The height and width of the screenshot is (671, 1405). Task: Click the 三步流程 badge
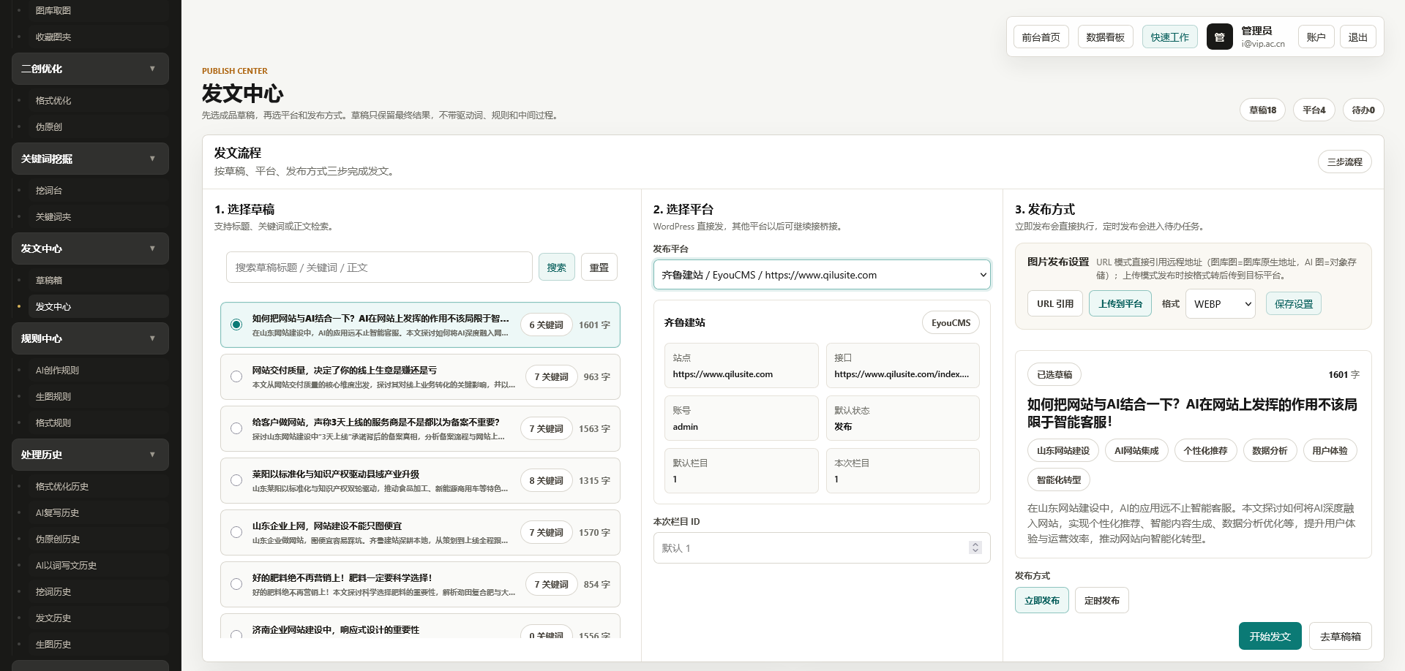click(x=1345, y=162)
